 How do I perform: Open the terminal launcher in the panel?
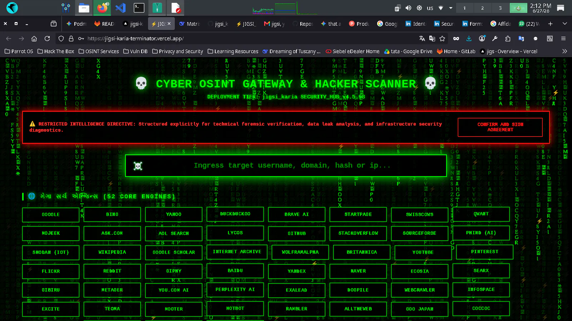click(139, 8)
